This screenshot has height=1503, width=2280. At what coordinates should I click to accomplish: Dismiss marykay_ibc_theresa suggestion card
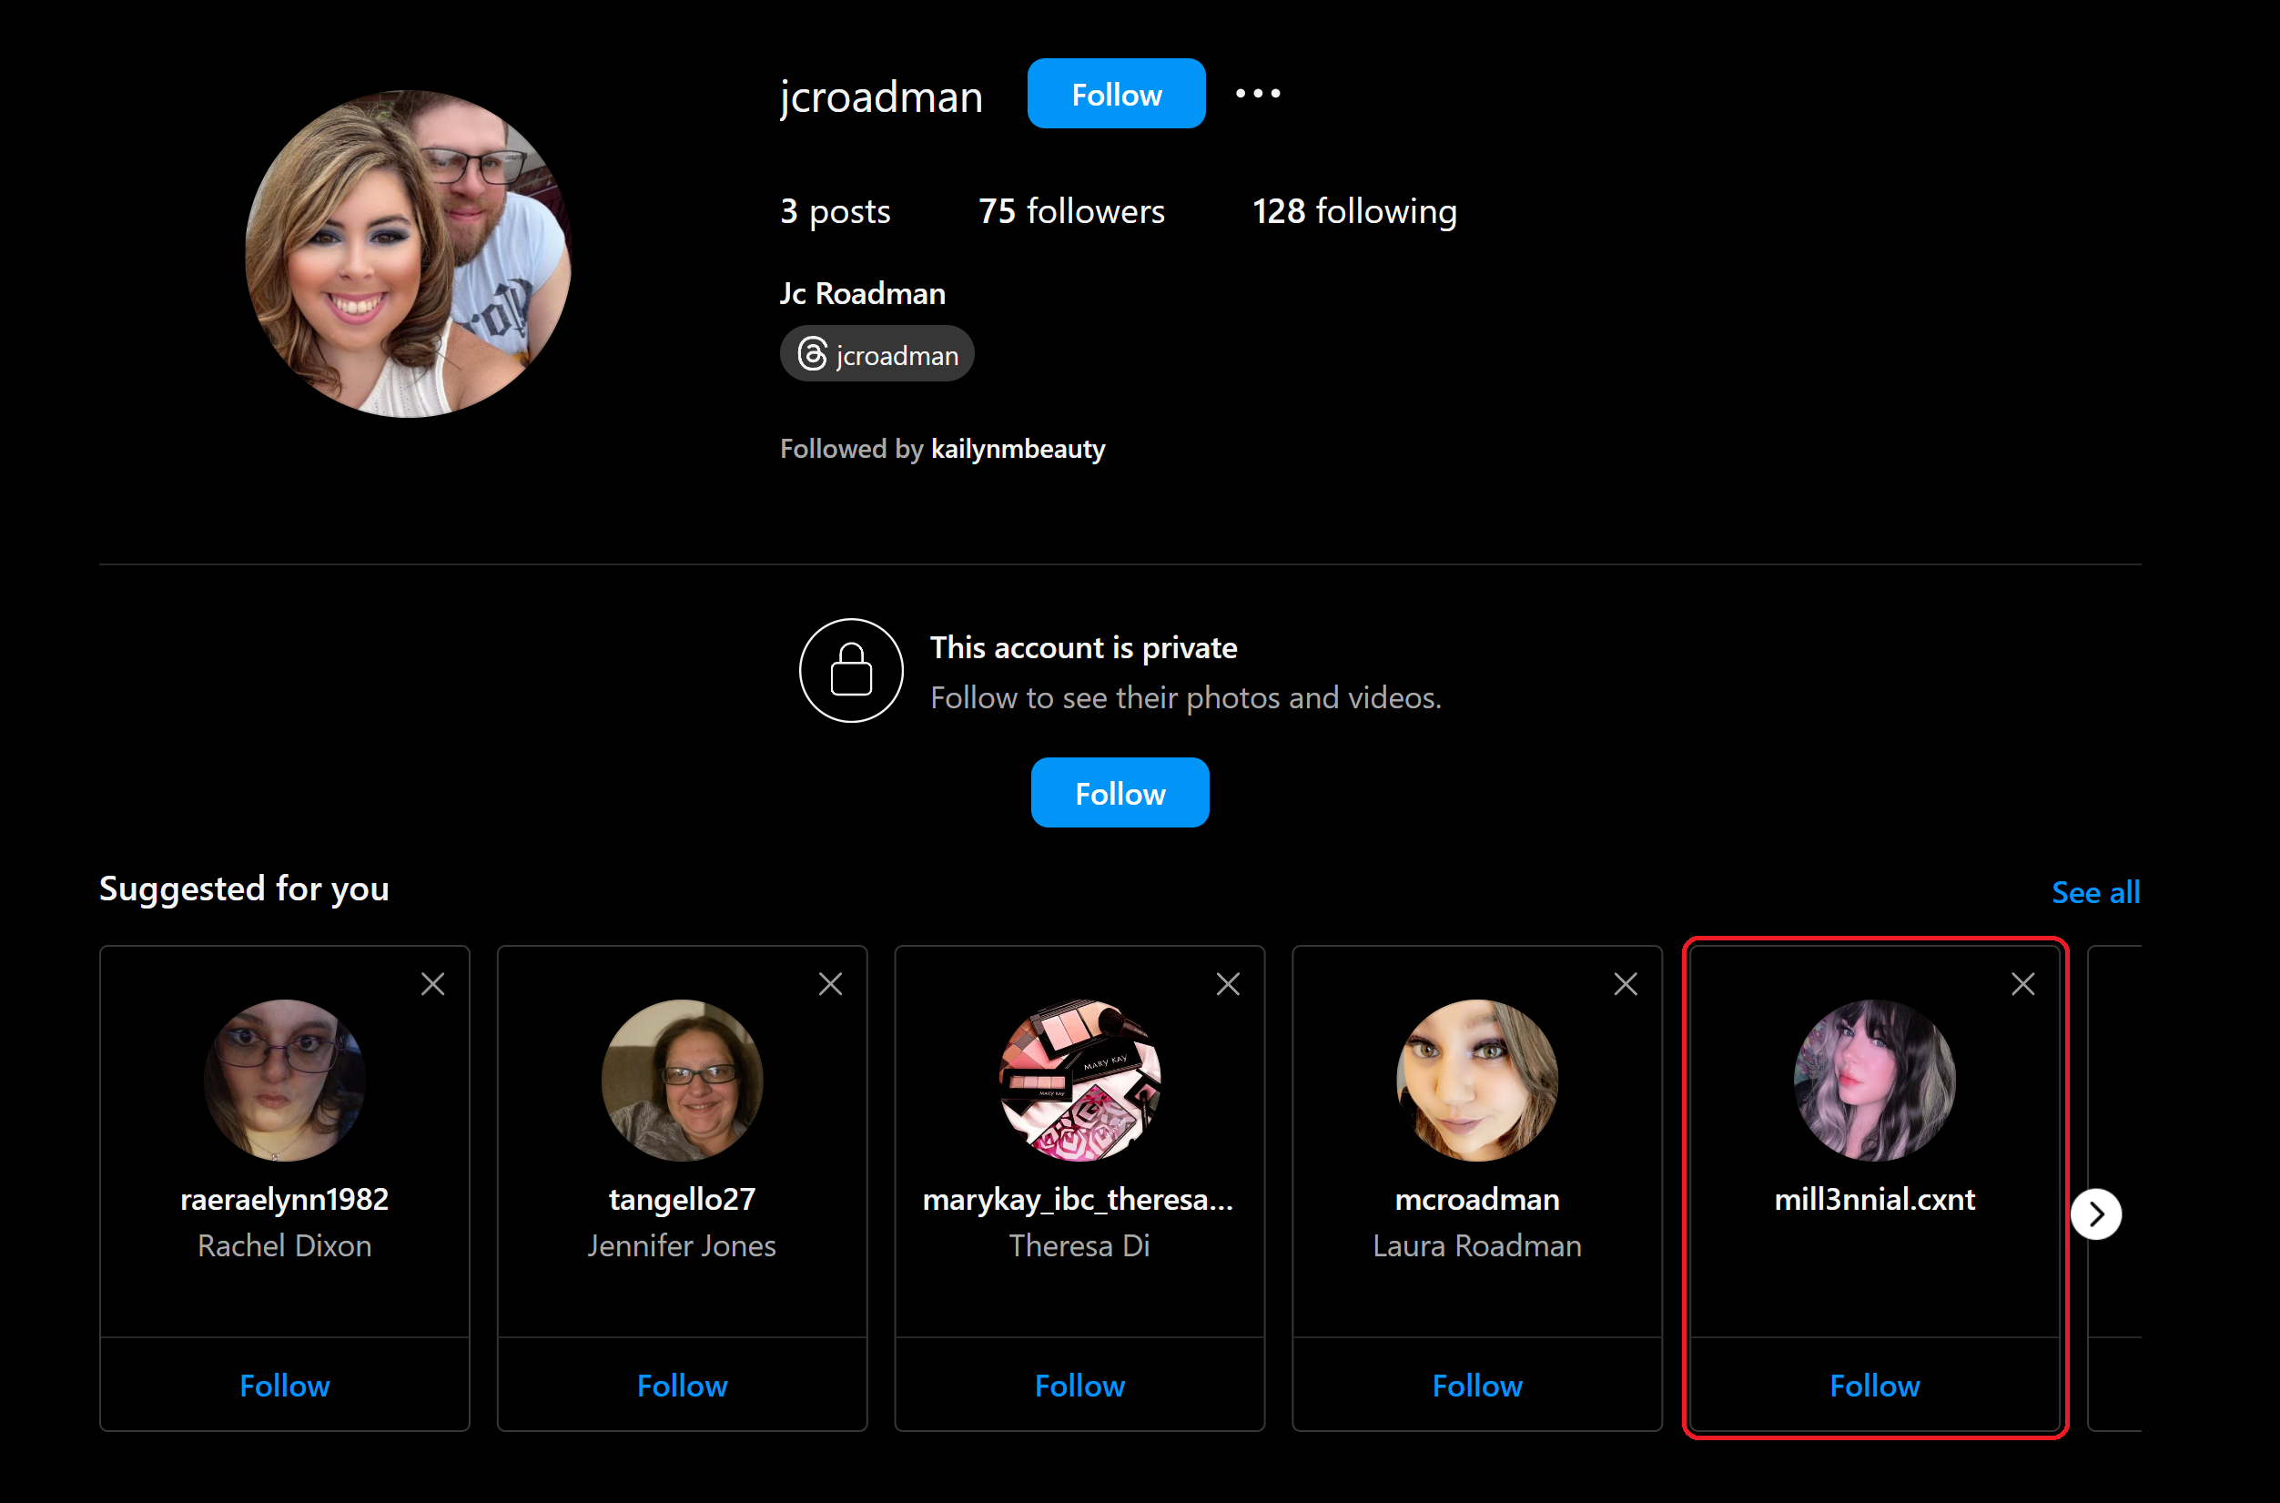(x=1228, y=983)
